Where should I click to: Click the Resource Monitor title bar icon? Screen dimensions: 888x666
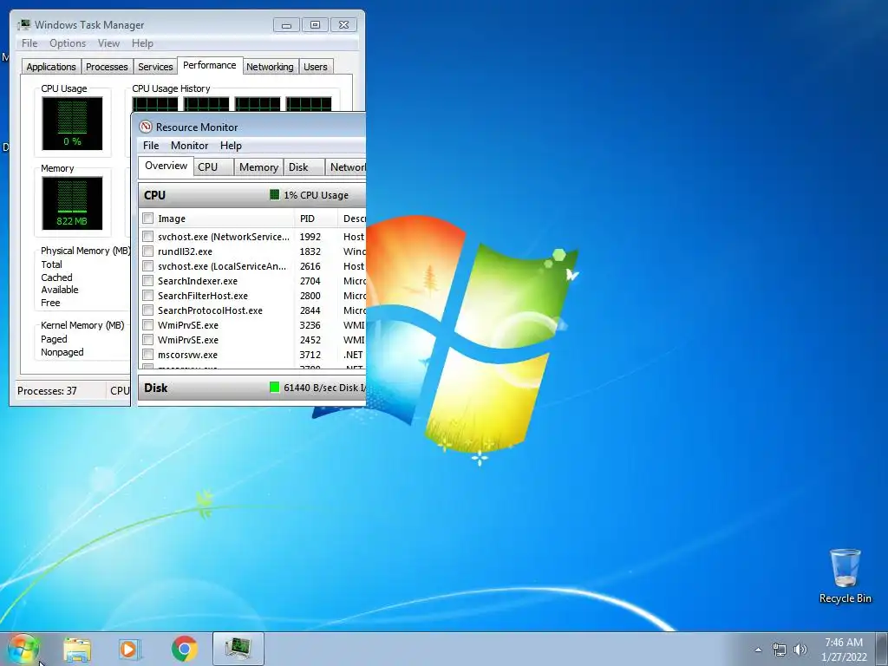[x=146, y=127]
